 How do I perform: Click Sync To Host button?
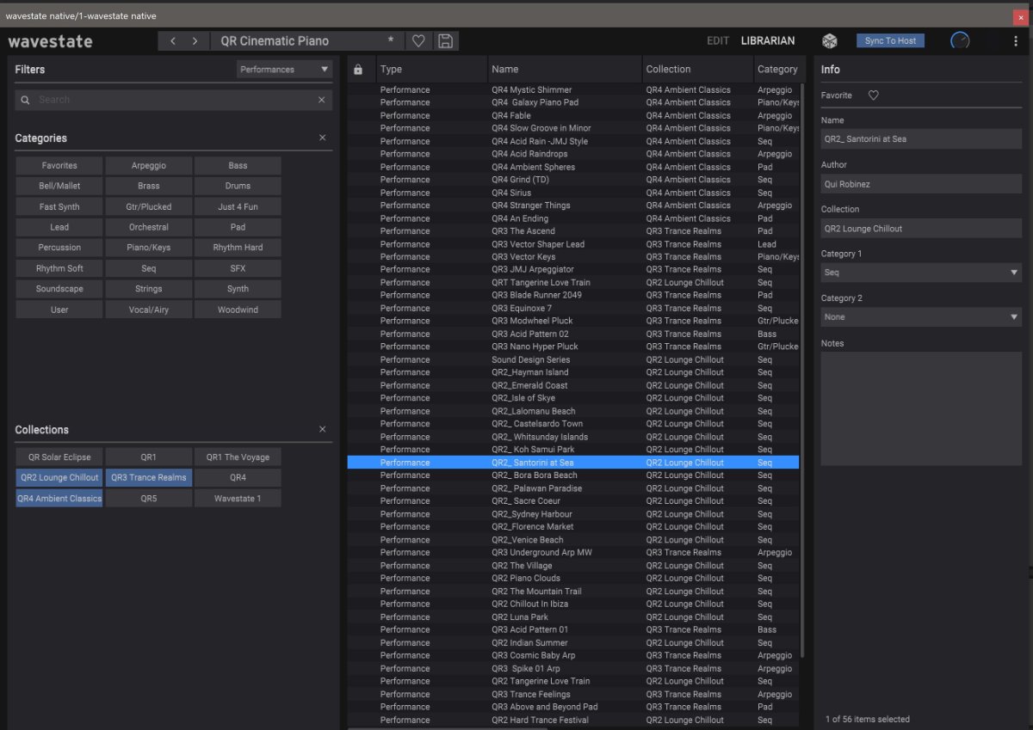tap(890, 40)
